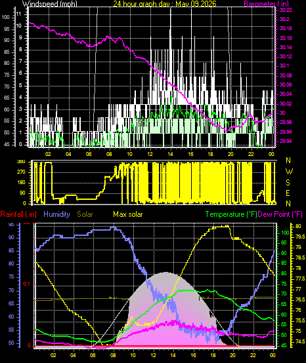Click the 22 hour tick on lower graph

tap(253, 355)
